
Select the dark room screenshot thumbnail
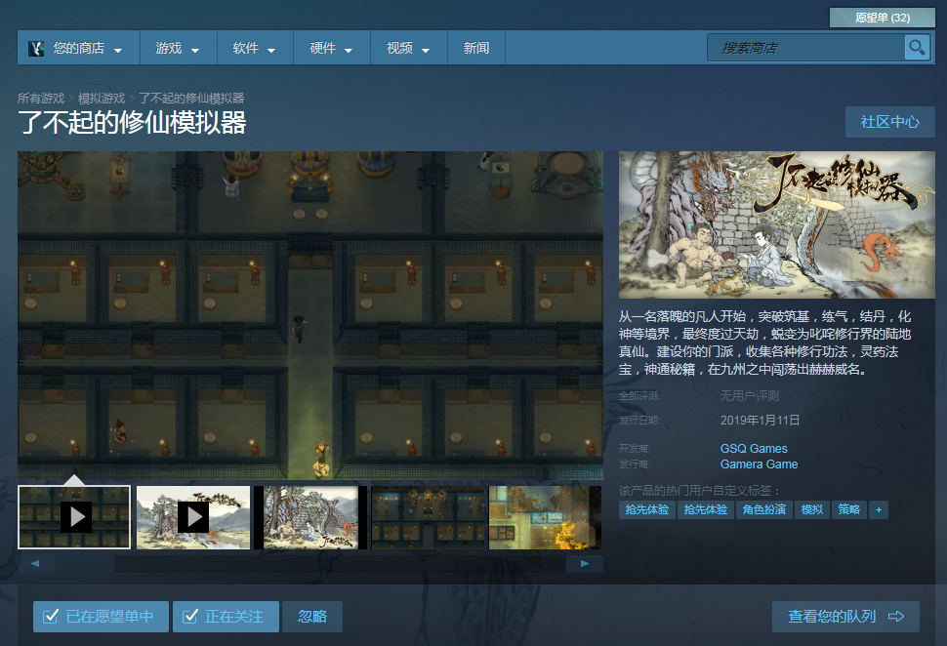point(429,517)
